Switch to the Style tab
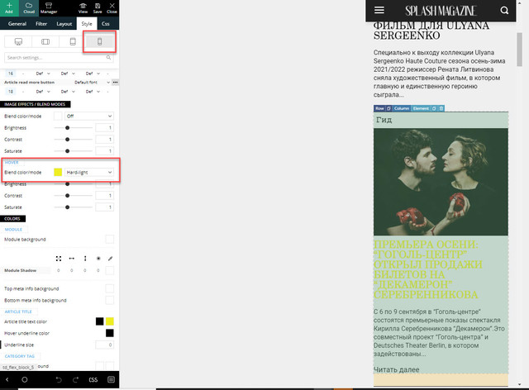Image resolution: width=529 pixels, height=390 pixels. (87, 24)
